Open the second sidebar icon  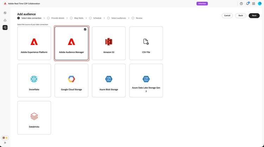[x=5, y=20]
